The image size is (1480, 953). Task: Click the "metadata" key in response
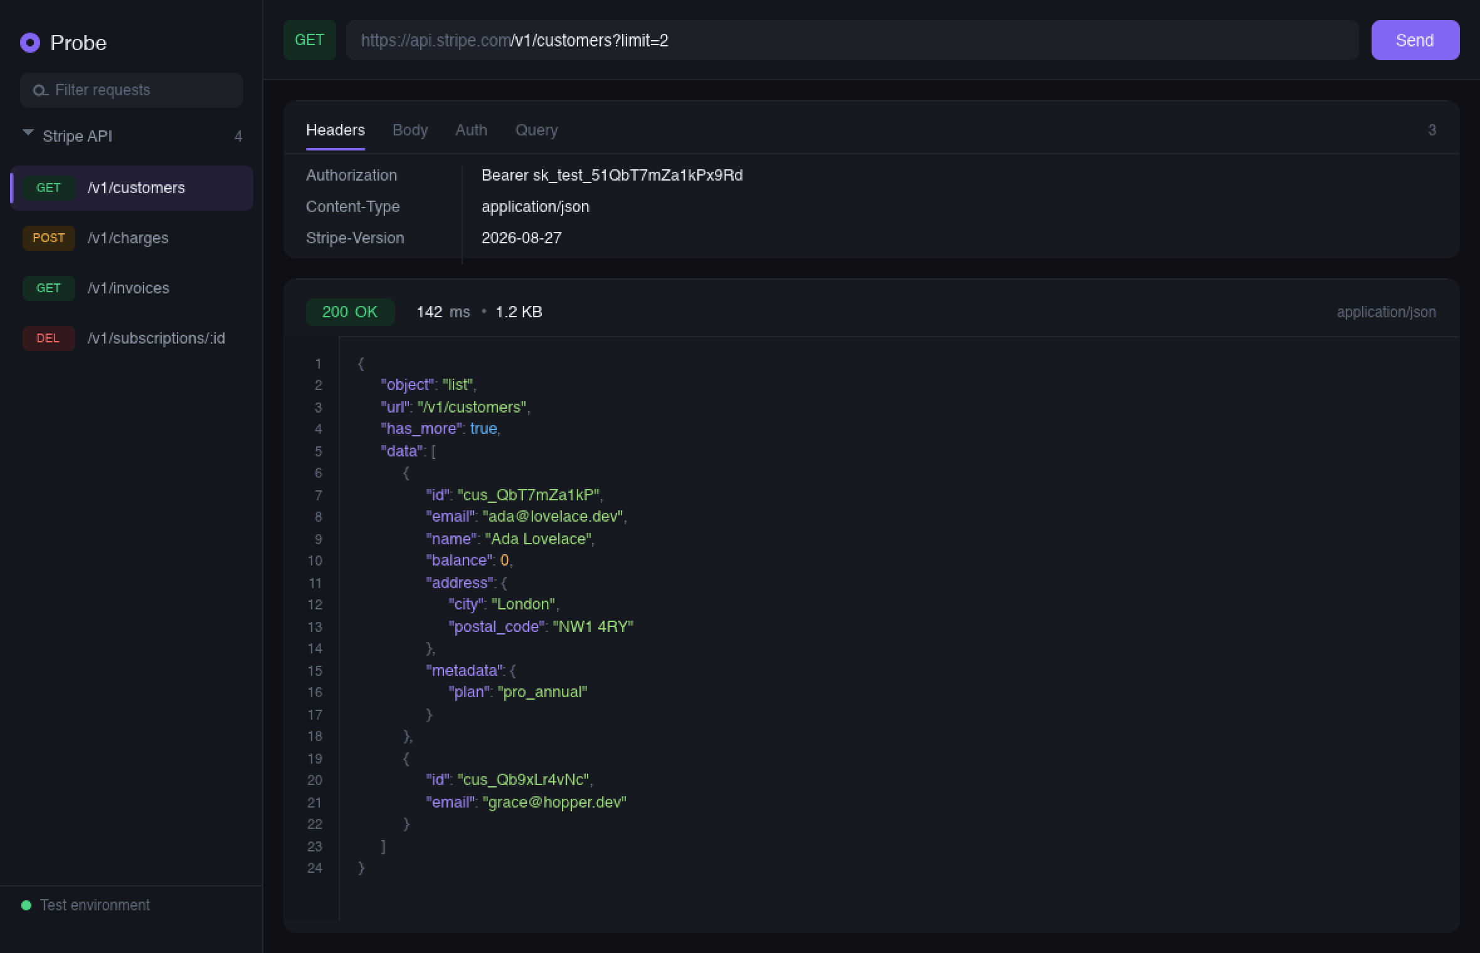coord(464,670)
